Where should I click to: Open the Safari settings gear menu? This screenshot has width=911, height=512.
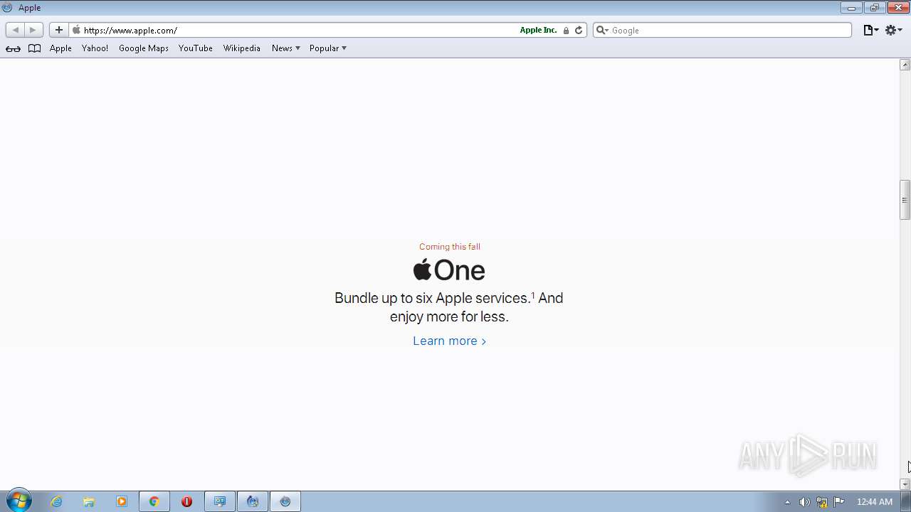click(x=894, y=30)
